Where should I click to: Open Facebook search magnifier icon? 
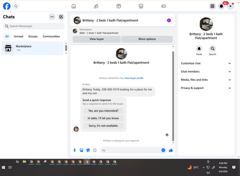[x=16, y=6]
